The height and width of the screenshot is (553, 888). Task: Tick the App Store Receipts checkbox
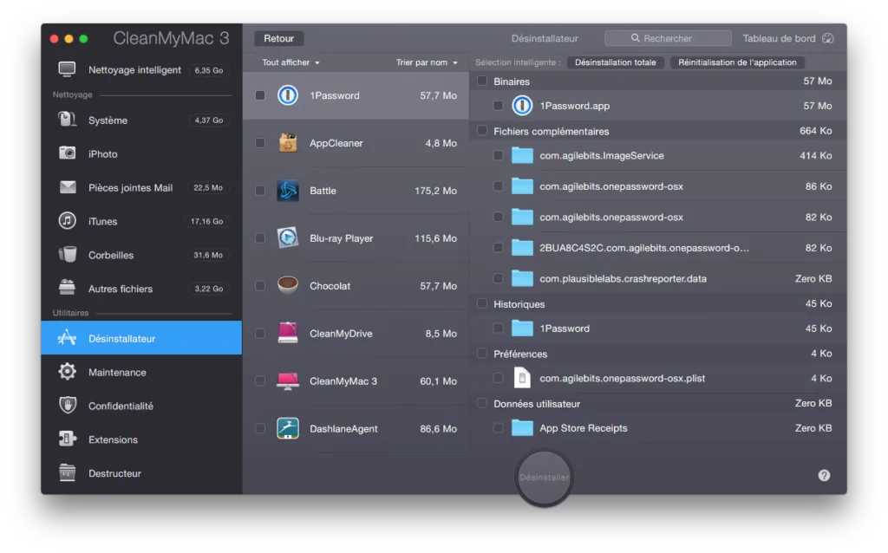[x=498, y=428]
